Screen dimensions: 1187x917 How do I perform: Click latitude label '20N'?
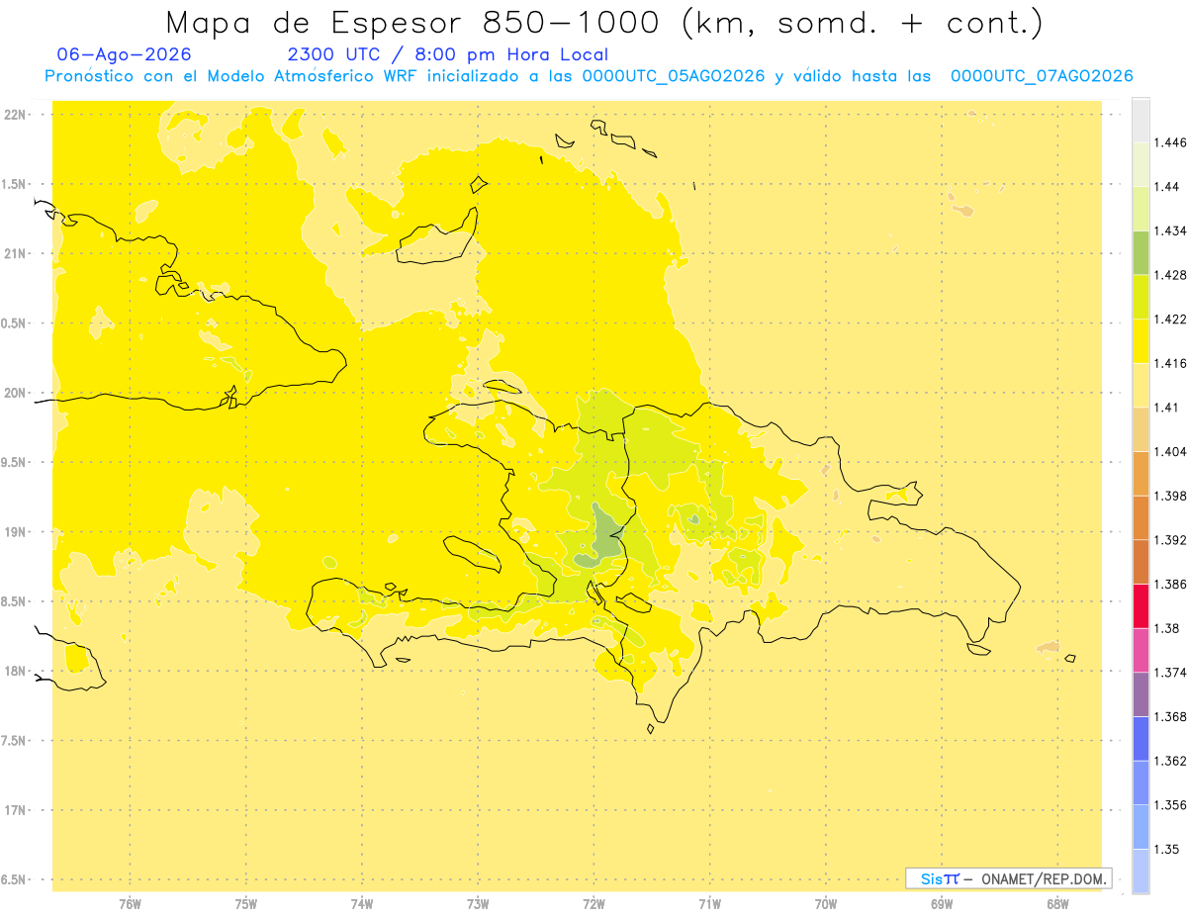(x=16, y=393)
